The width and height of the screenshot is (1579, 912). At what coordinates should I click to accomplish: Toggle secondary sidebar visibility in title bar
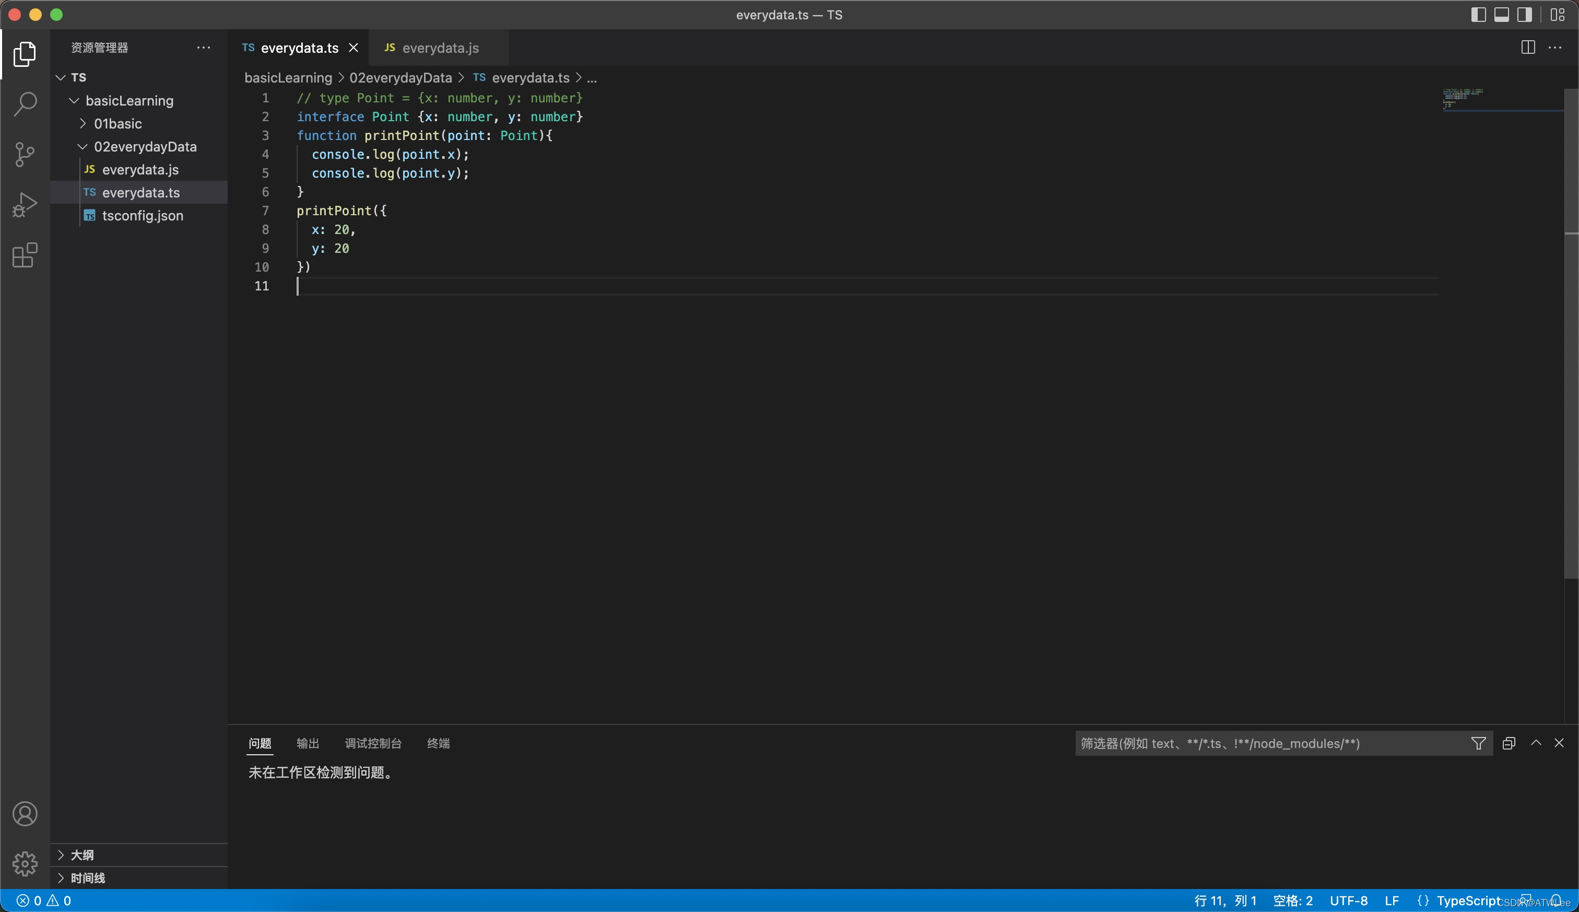click(1525, 15)
